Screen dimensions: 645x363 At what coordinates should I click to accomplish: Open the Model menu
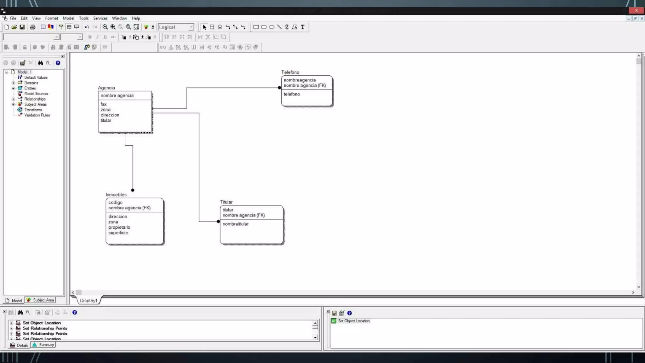point(68,18)
